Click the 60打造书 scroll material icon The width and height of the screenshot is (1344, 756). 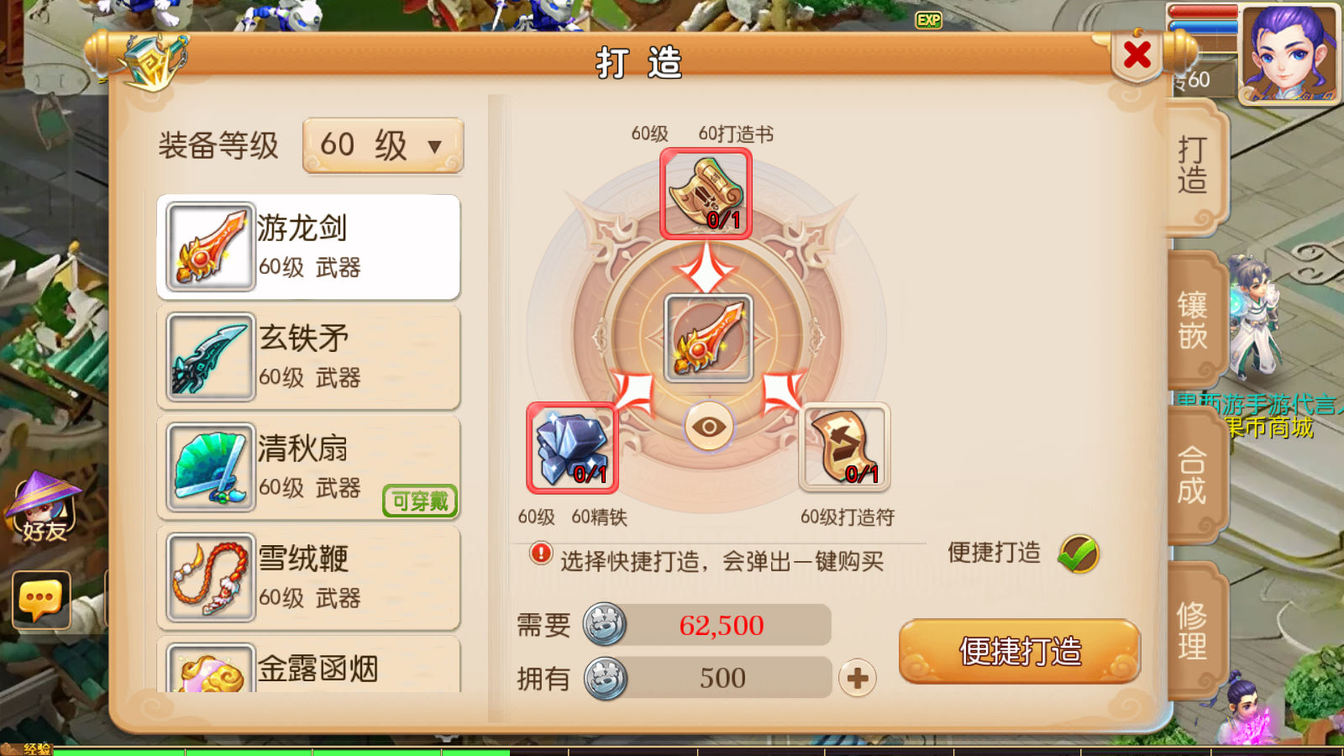[x=706, y=194]
